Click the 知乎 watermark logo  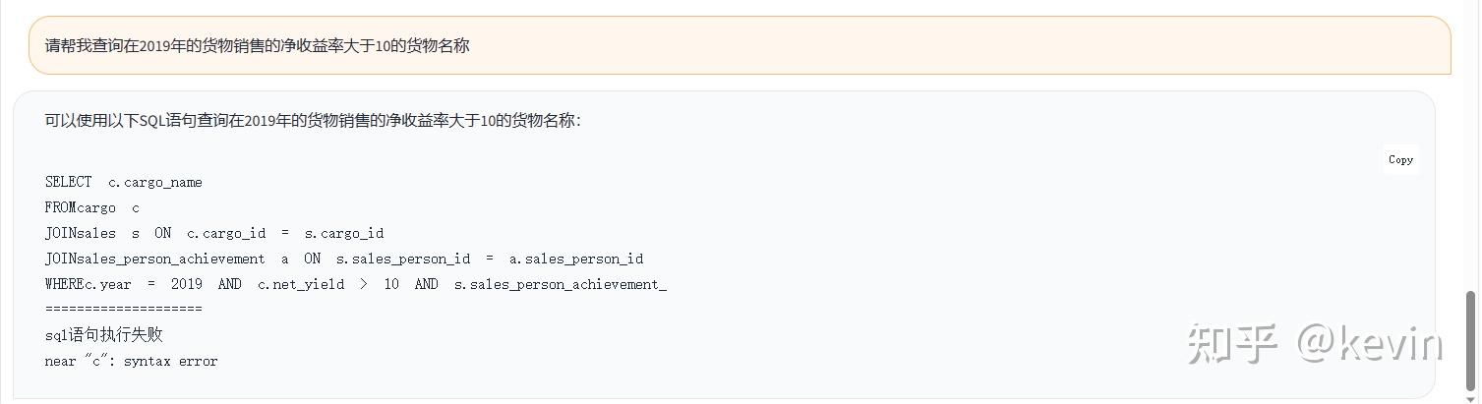(1233, 344)
